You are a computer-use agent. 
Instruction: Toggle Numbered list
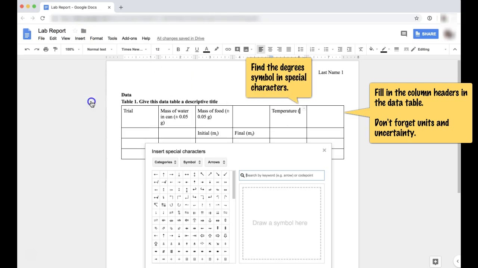(x=313, y=49)
